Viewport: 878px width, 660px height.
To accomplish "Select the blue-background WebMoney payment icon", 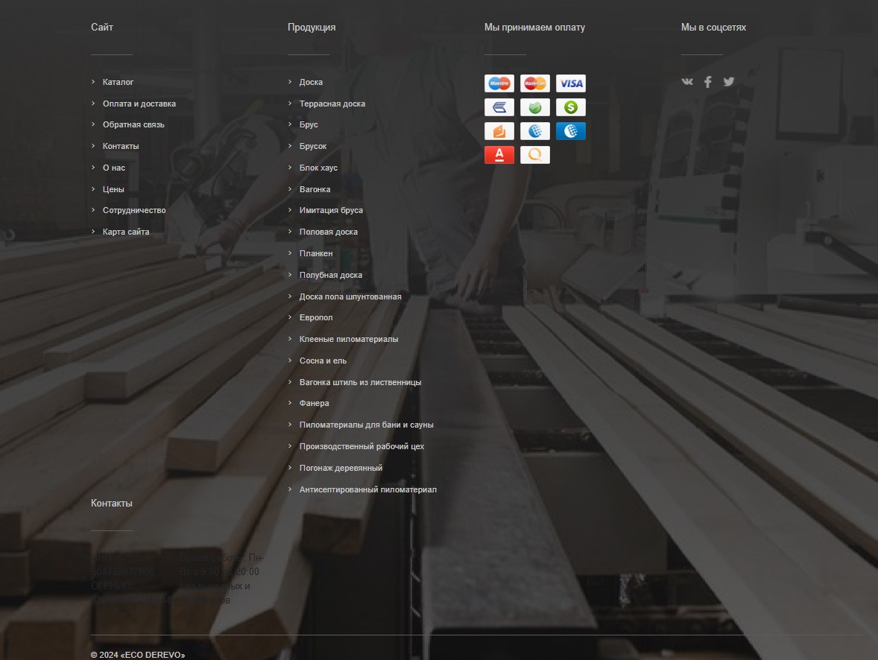I will (571, 131).
